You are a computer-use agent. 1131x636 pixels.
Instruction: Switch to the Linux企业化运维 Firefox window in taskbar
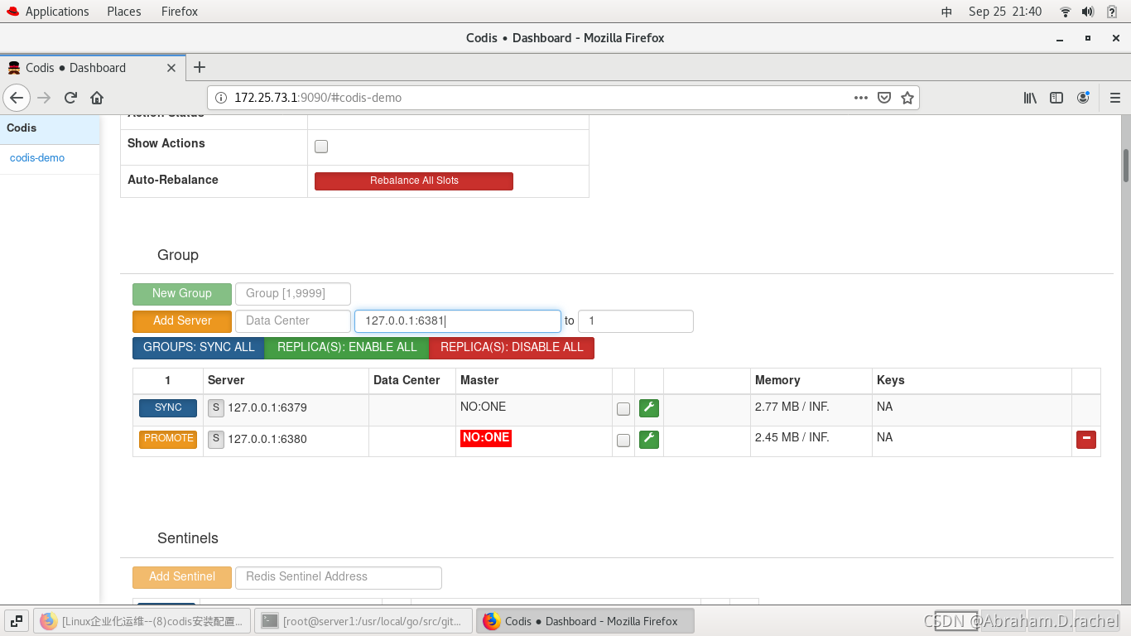click(142, 621)
